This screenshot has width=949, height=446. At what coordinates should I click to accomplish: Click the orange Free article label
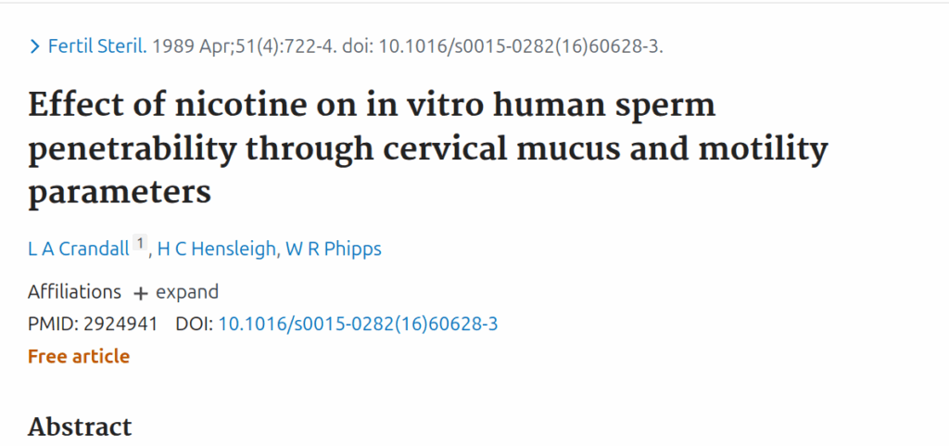pos(79,356)
